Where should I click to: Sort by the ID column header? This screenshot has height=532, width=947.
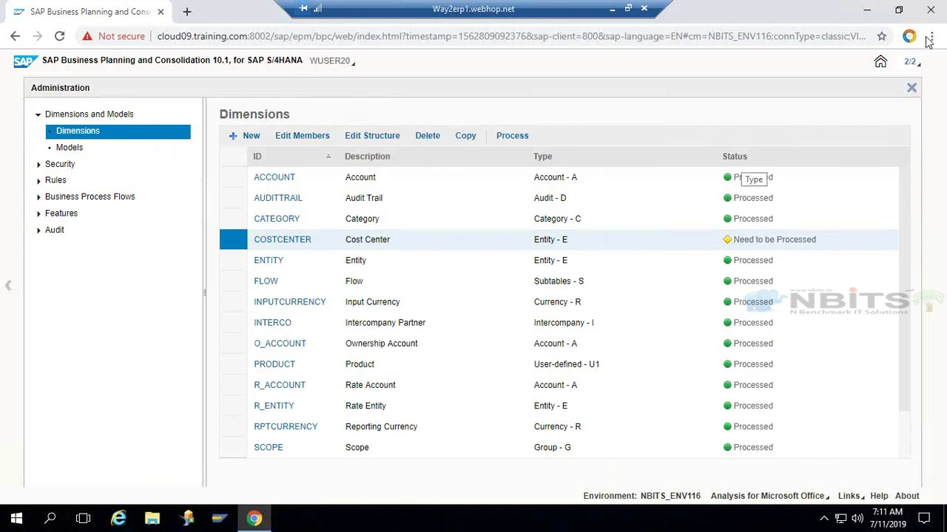pos(292,157)
